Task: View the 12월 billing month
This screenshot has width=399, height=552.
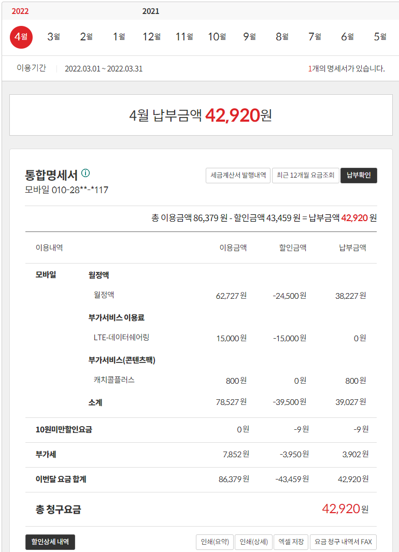Action: click(151, 37)
